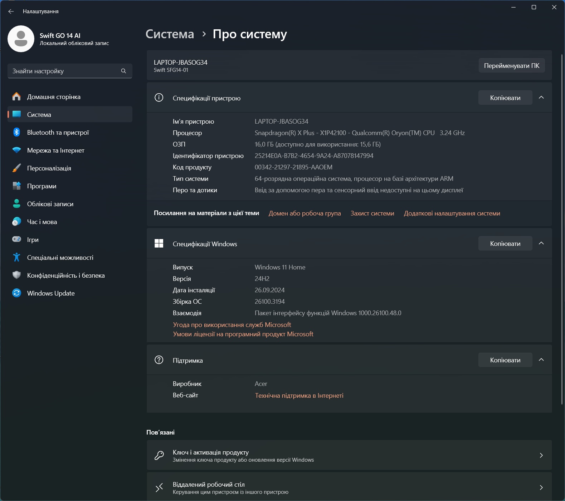
Task: Click the network Wi-Fi icon in sidebar
Action: pyautogui.click(x=16, y=150)
